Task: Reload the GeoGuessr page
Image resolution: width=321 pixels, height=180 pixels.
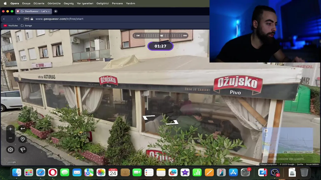Action: pyautogui.click(x=19, y=19)
